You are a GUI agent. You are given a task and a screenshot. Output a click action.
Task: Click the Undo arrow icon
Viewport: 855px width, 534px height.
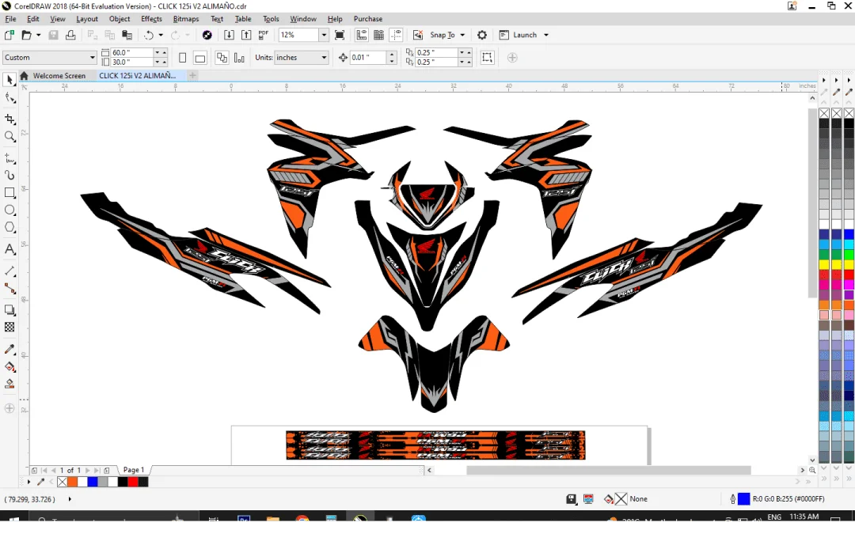[x=148, y=35]
